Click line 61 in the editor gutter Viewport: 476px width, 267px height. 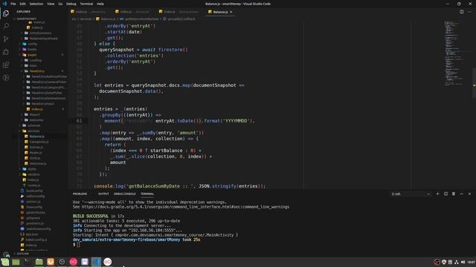(79, 121)
